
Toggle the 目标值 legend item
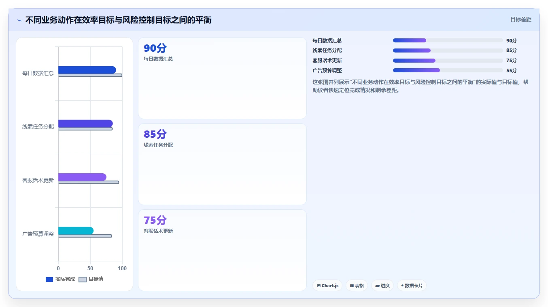(91, 279)
